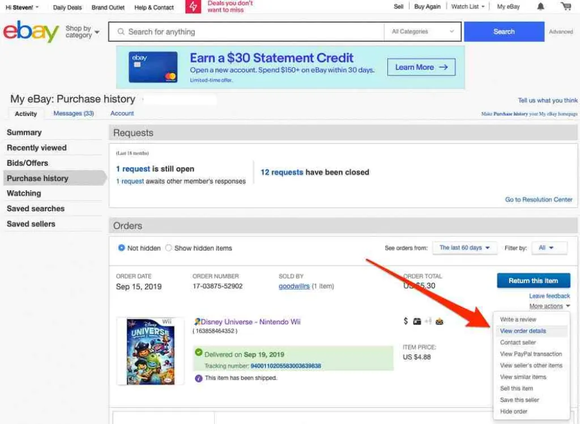Open the Filter by All dropdown
The image size is (580, 424).
tap(549, 248)
